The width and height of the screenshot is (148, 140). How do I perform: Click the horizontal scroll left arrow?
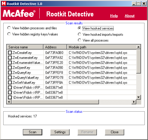pos(9,102)
